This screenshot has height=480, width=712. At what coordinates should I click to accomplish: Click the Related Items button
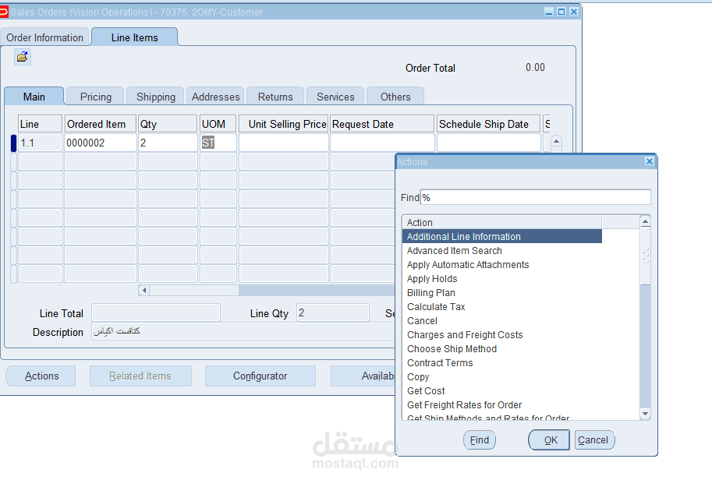[140, 376]
